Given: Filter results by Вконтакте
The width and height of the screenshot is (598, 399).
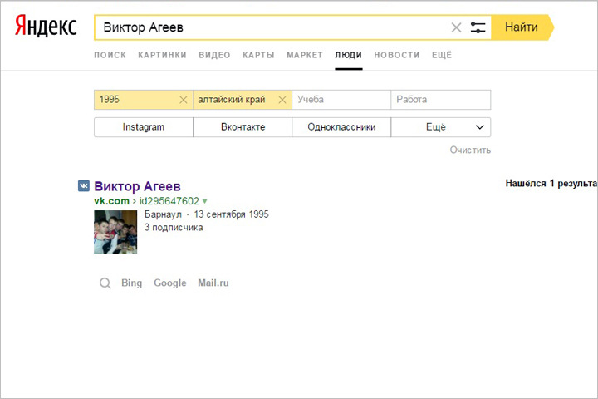Looking at the screenshot, I should coord(243,127).
